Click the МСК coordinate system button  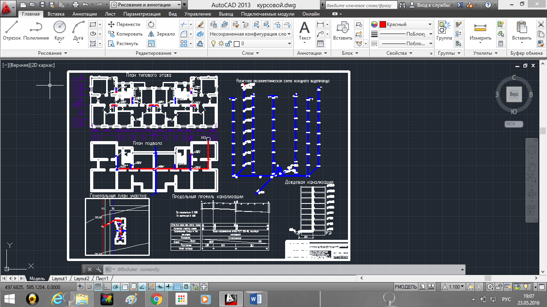pos(514,124)
